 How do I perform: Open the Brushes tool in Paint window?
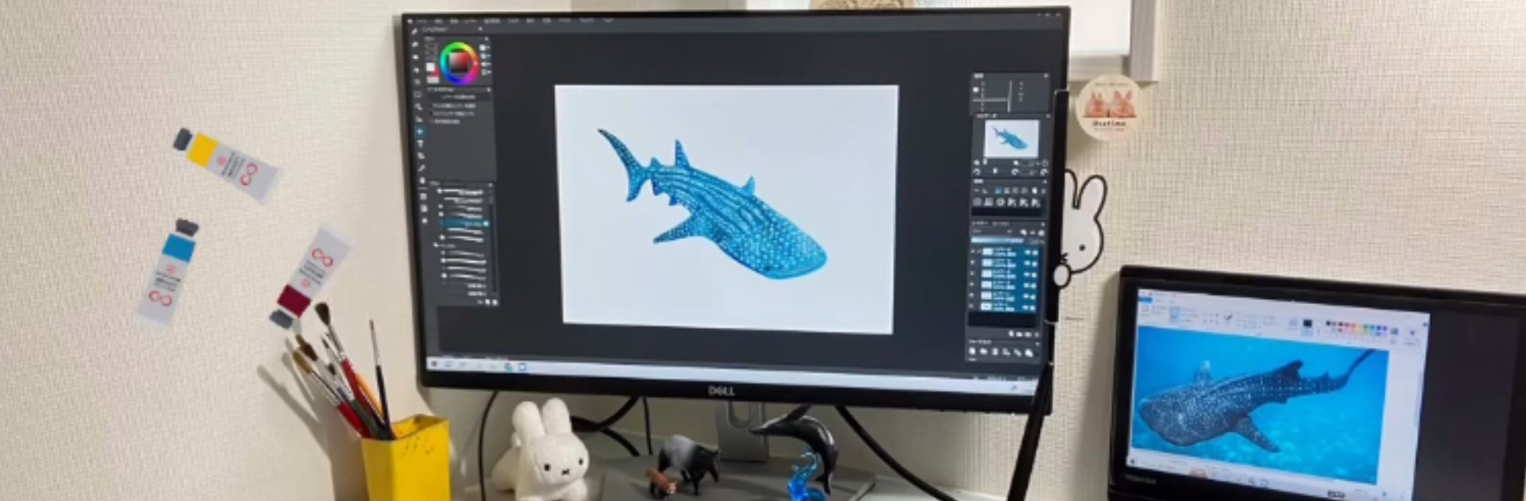click(x=1228, y=317)
